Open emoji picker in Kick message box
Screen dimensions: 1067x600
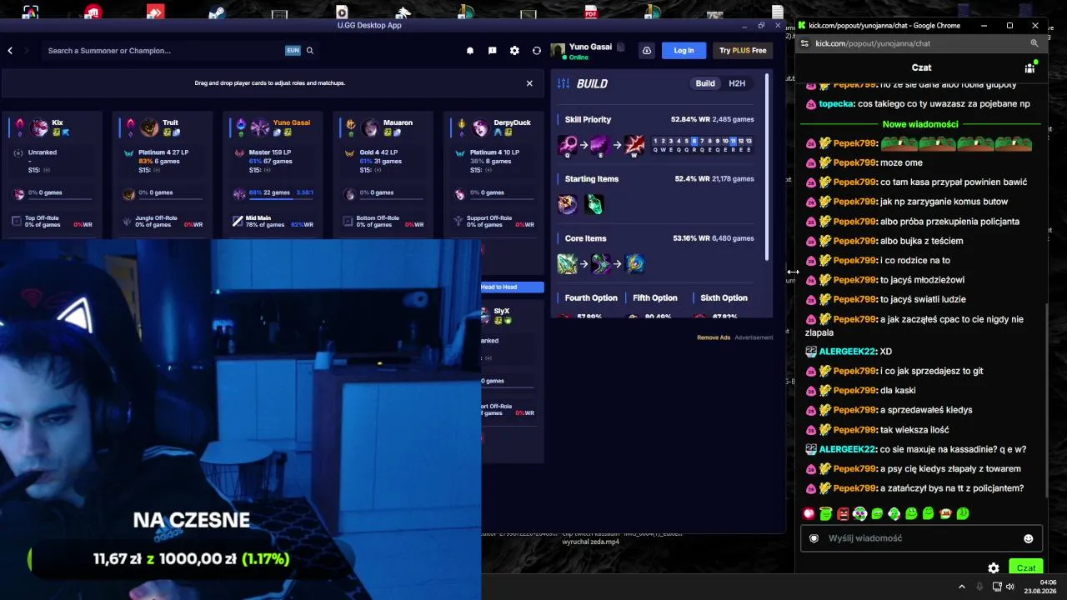coord(1029,538)
